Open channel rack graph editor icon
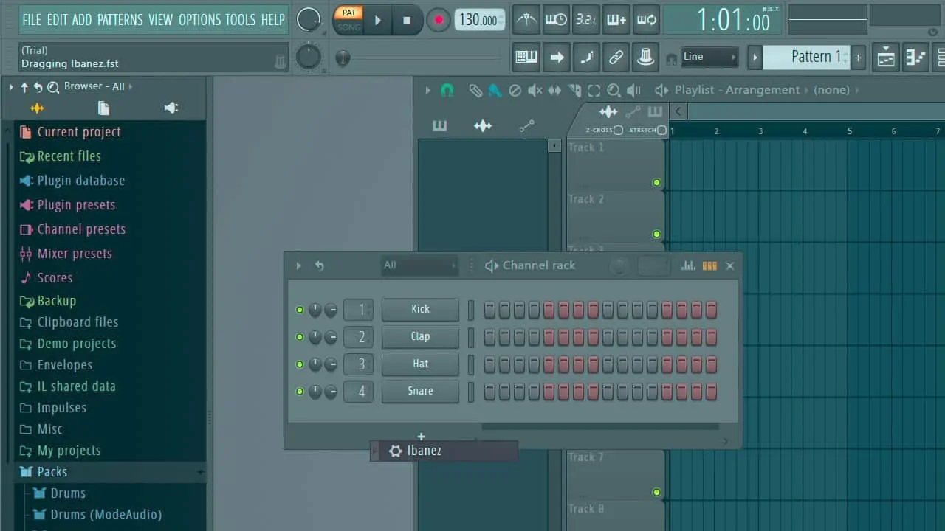This screenshot has width=945, height=531. [x=688, y=265]
